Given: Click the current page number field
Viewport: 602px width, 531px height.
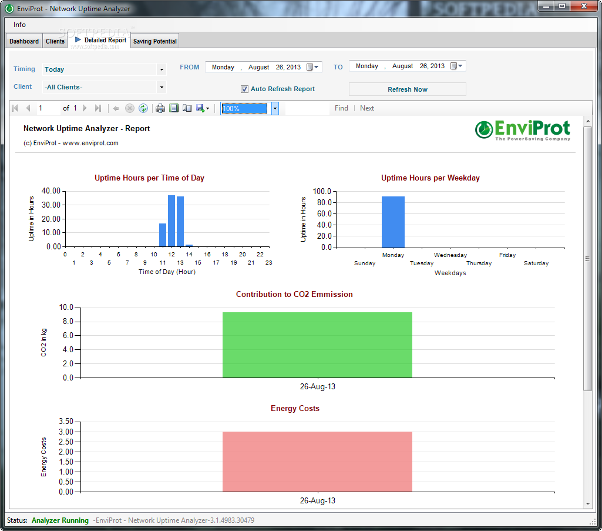Looking at the screenshot, I should pyautogui.click(x=48, y=108).
